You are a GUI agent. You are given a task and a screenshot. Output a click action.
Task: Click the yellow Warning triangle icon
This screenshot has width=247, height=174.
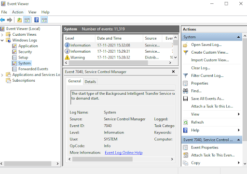click(x=67, y=58)
